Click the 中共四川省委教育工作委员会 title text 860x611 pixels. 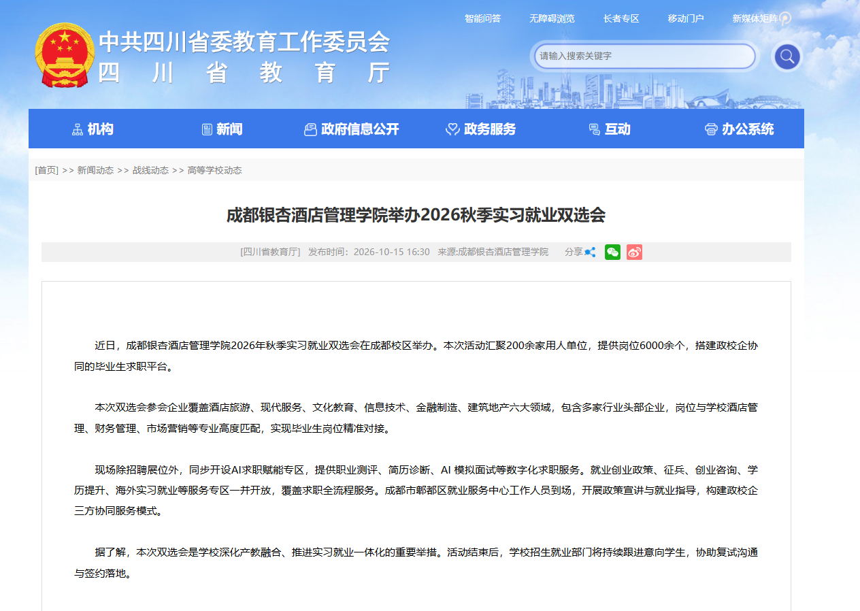coord(244,42)
